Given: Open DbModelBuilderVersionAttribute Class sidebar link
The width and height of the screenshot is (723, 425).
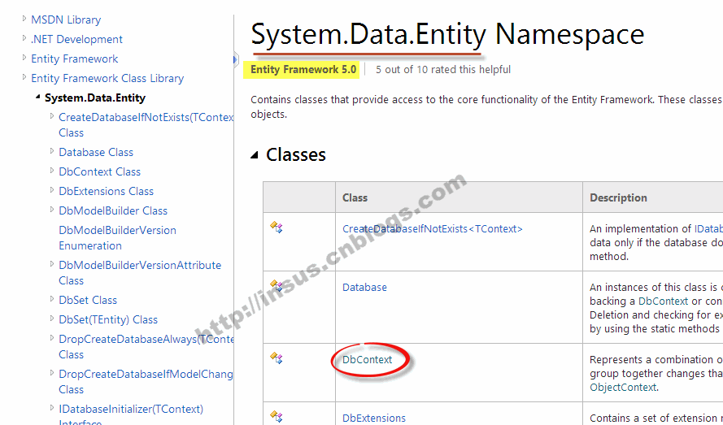Looking at the screenshot, I should click(140, 273).
